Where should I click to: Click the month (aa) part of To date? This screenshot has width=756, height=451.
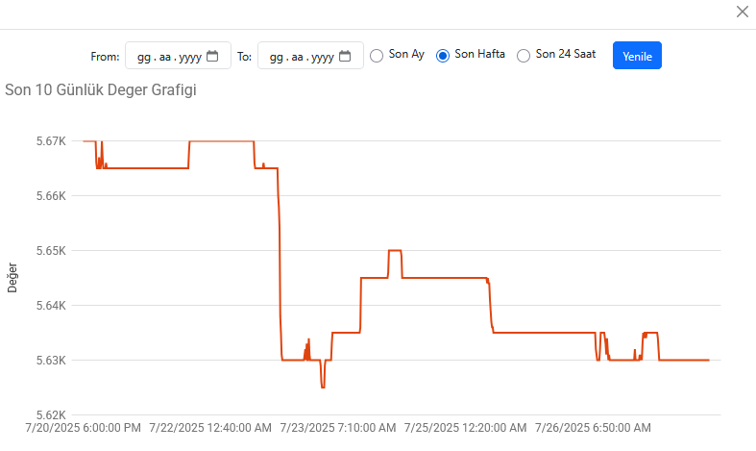pos(299,57)
